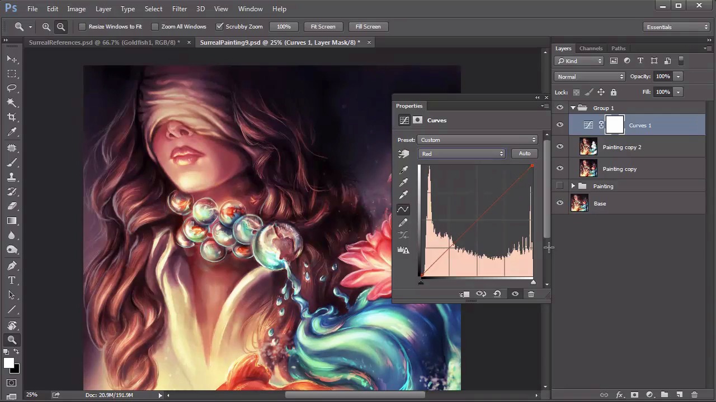Delete the adjustment layer via Properties trash
The height and width of the screenshot is (402, 716).
coord(531,294)
